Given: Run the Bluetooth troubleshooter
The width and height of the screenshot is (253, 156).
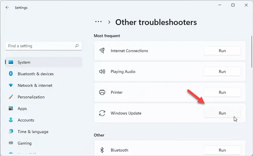Looking at the screenshot, I should click(x=222, y=150).
